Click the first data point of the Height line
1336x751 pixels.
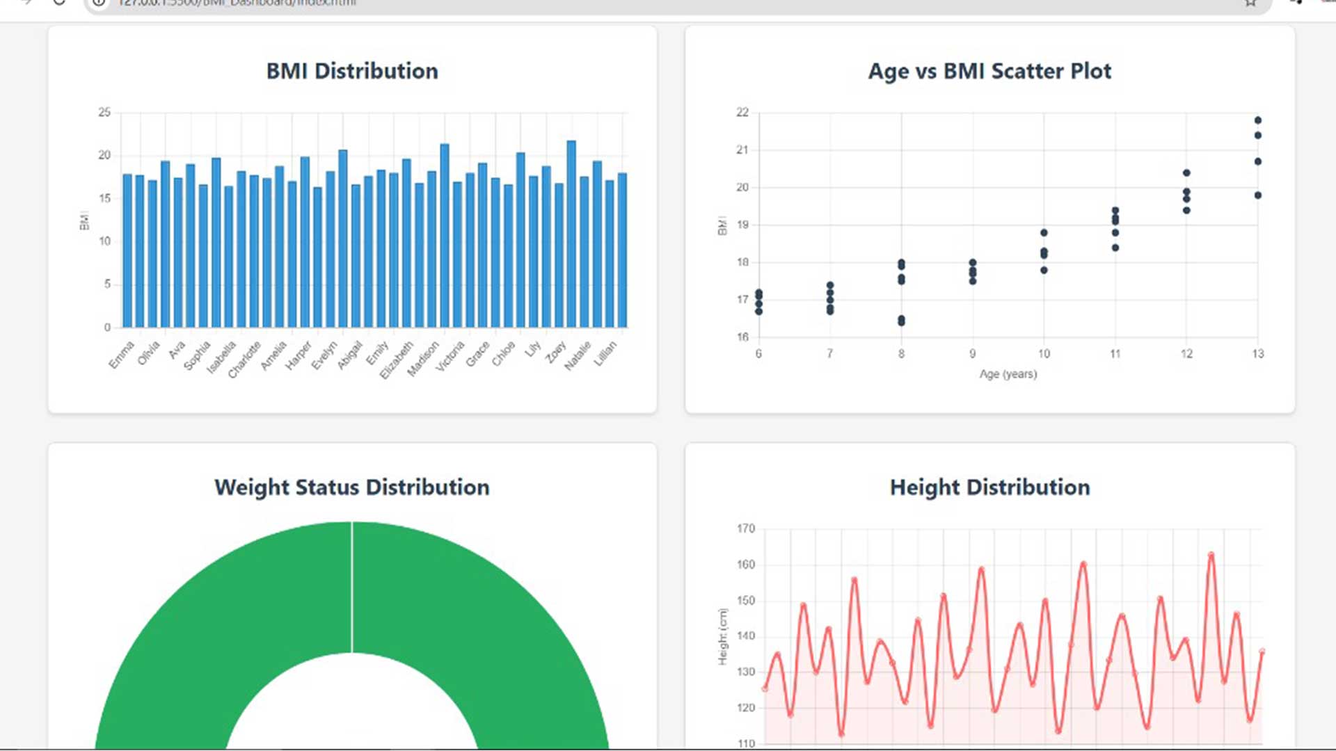click(x=765, y=689)
